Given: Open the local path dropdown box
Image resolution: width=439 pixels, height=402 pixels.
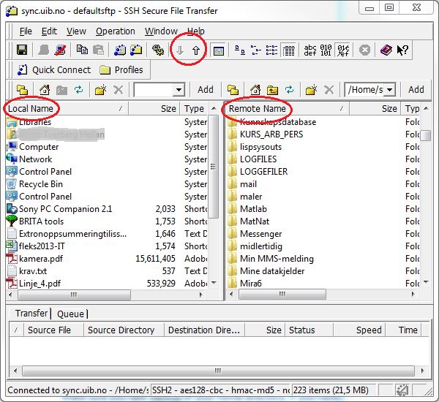Looking at the screenshot, I should click(178, 90).
